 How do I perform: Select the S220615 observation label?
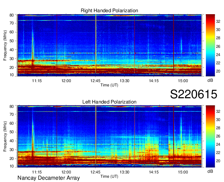(194, 94)
